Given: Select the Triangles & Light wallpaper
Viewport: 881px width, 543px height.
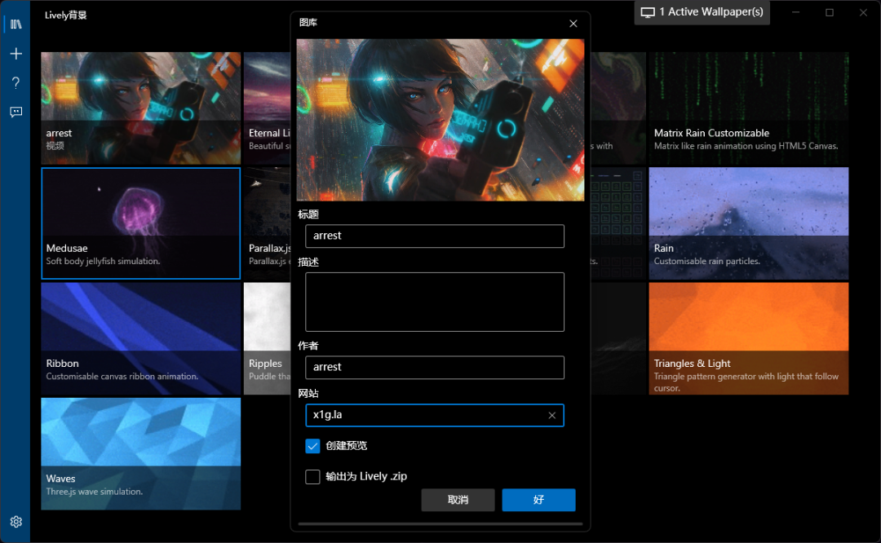Looking at the screenshot, I should tap(748, 338).
